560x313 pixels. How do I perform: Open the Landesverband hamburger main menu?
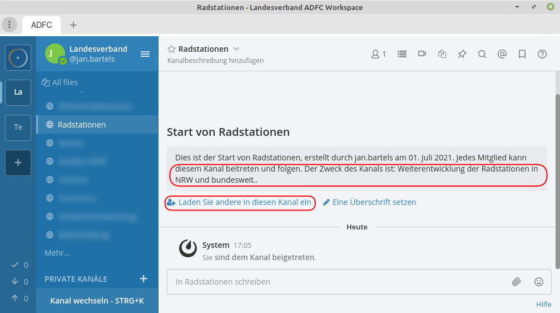145,54
